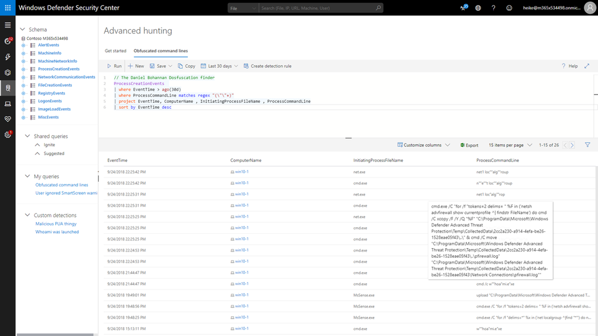The height and width of the screenshot is (336, 598).
Task: Open the results filter funnel icon
Action: pos(588,145)
